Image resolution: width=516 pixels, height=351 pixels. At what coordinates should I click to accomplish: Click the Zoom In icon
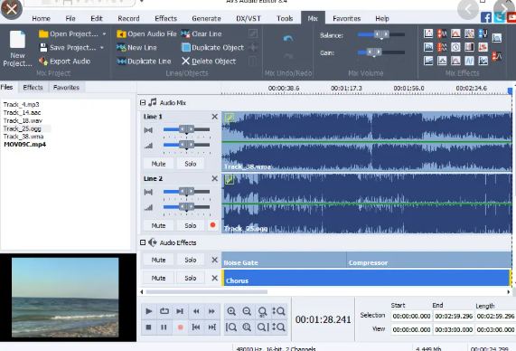(231, 311)
